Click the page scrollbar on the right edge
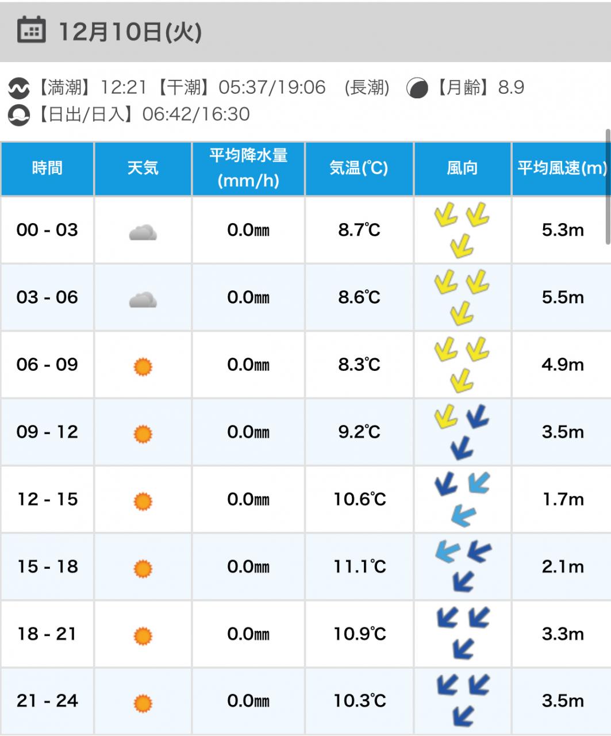 tap(608, 187)
